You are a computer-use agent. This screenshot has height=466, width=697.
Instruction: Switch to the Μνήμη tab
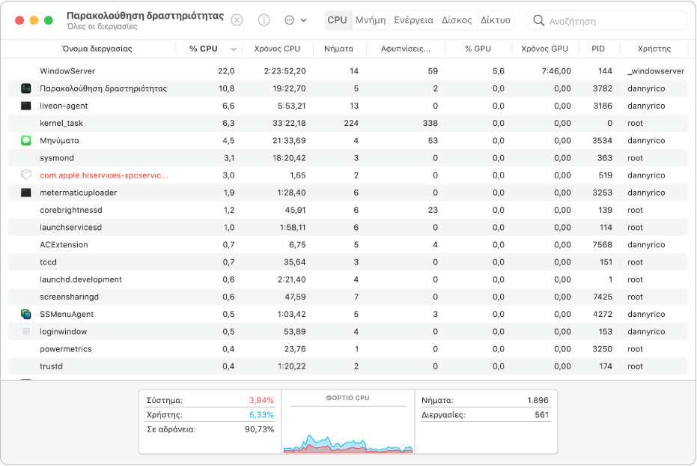(x=371, y=20)
